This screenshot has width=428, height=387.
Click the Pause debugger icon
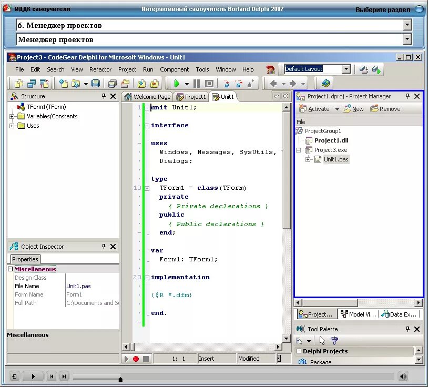197,84
